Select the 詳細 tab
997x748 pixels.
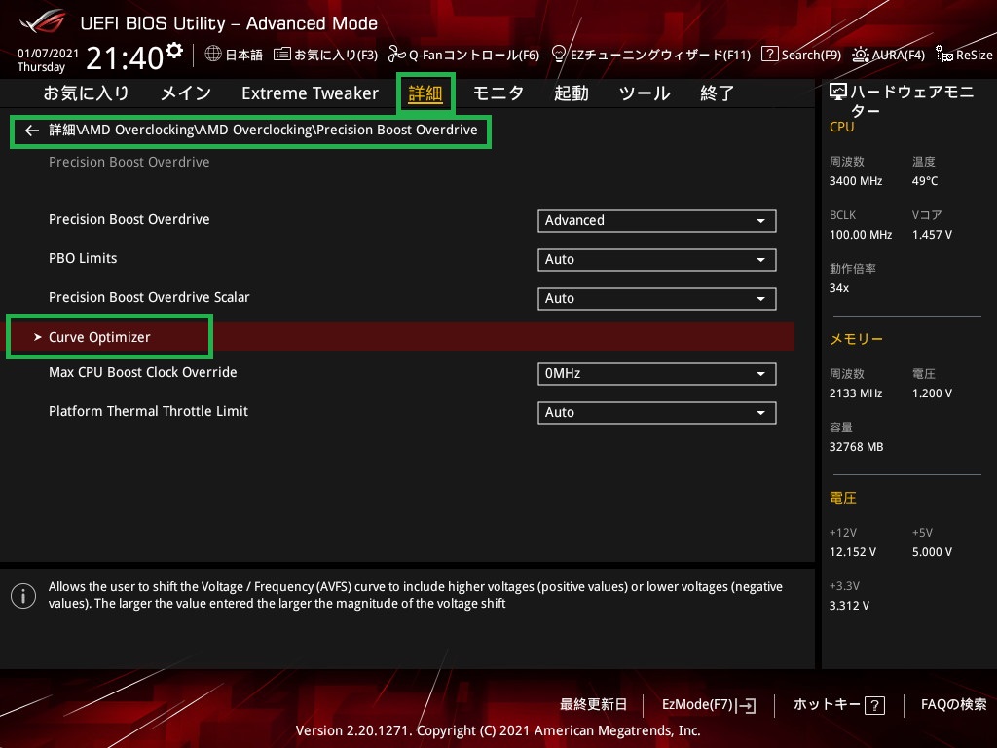pos(425,94)
